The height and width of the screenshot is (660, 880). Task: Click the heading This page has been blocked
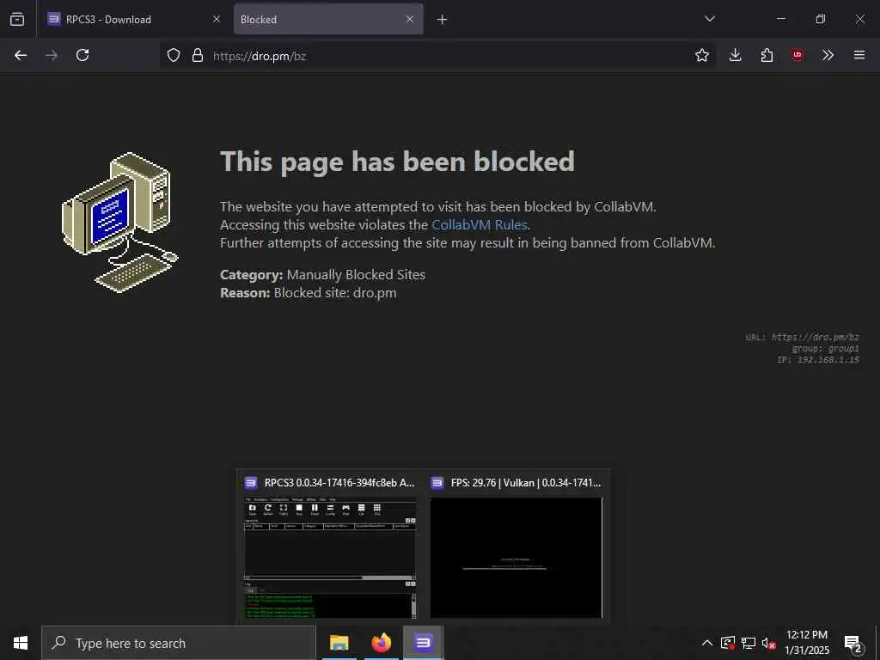coord(397,162)
